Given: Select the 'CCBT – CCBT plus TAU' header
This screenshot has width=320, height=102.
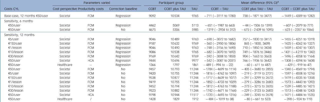Looking at the screenshot, I should pyautogui.click(x=298, y=9).
